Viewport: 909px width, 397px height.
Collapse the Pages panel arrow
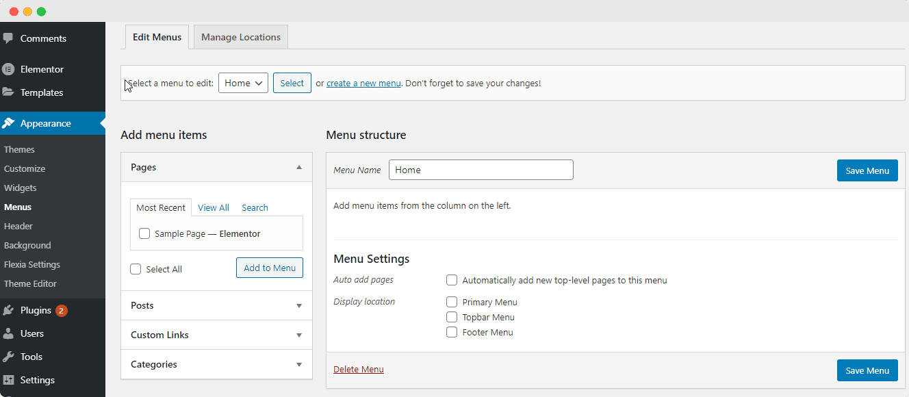pyautogui.click(x=299, y=167)
